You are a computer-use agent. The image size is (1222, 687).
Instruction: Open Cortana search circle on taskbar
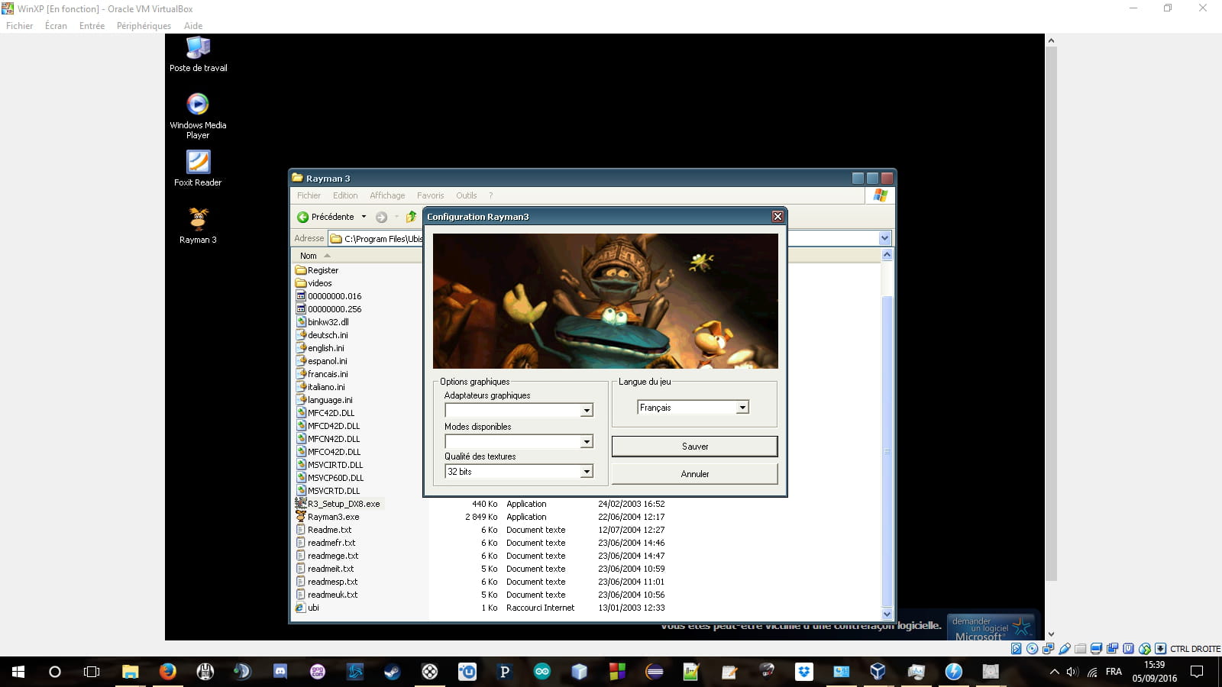(55, 672)
